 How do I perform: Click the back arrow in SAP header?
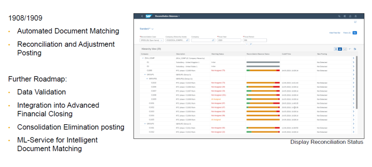click(x=142, y=16)
